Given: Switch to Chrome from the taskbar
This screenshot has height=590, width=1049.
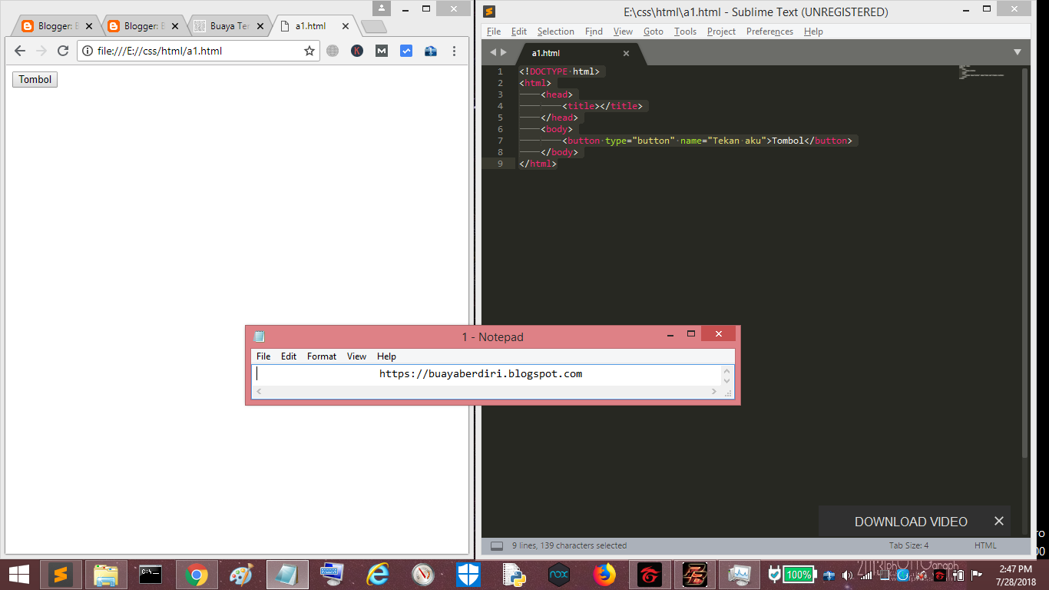Looking at the screenshot, I should coord(196,575).
